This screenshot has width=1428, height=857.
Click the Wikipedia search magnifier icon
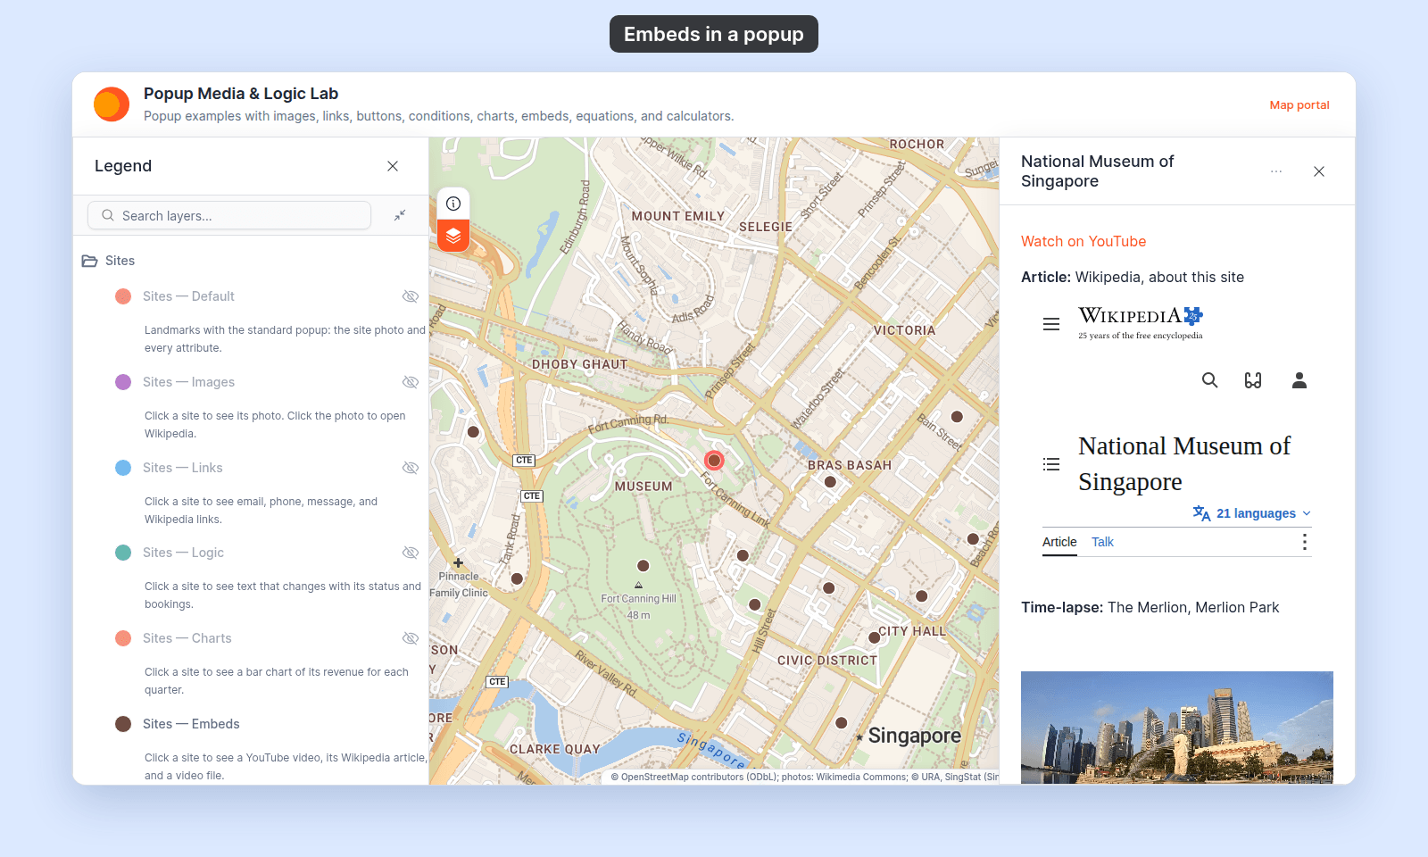click(x=1209, y=380)
